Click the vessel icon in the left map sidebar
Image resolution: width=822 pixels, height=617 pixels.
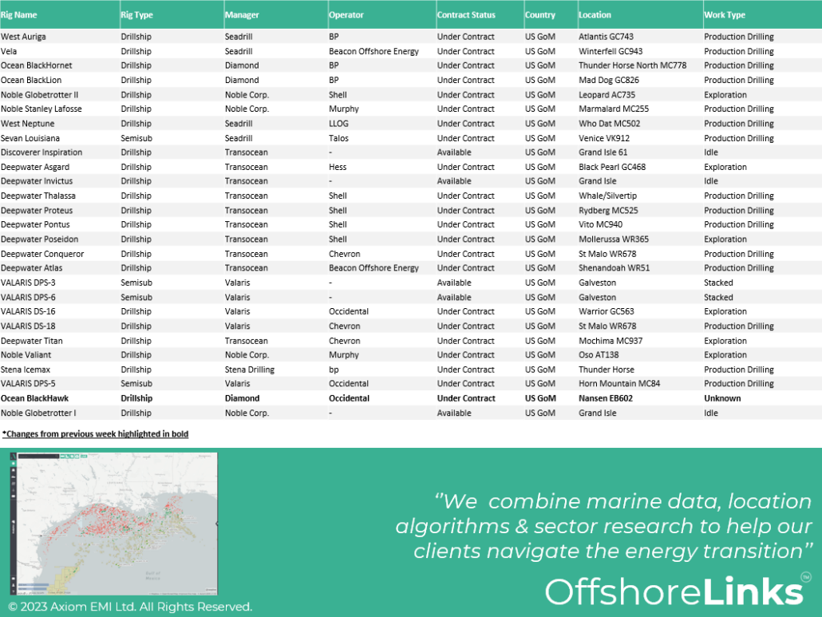(13, 477)
